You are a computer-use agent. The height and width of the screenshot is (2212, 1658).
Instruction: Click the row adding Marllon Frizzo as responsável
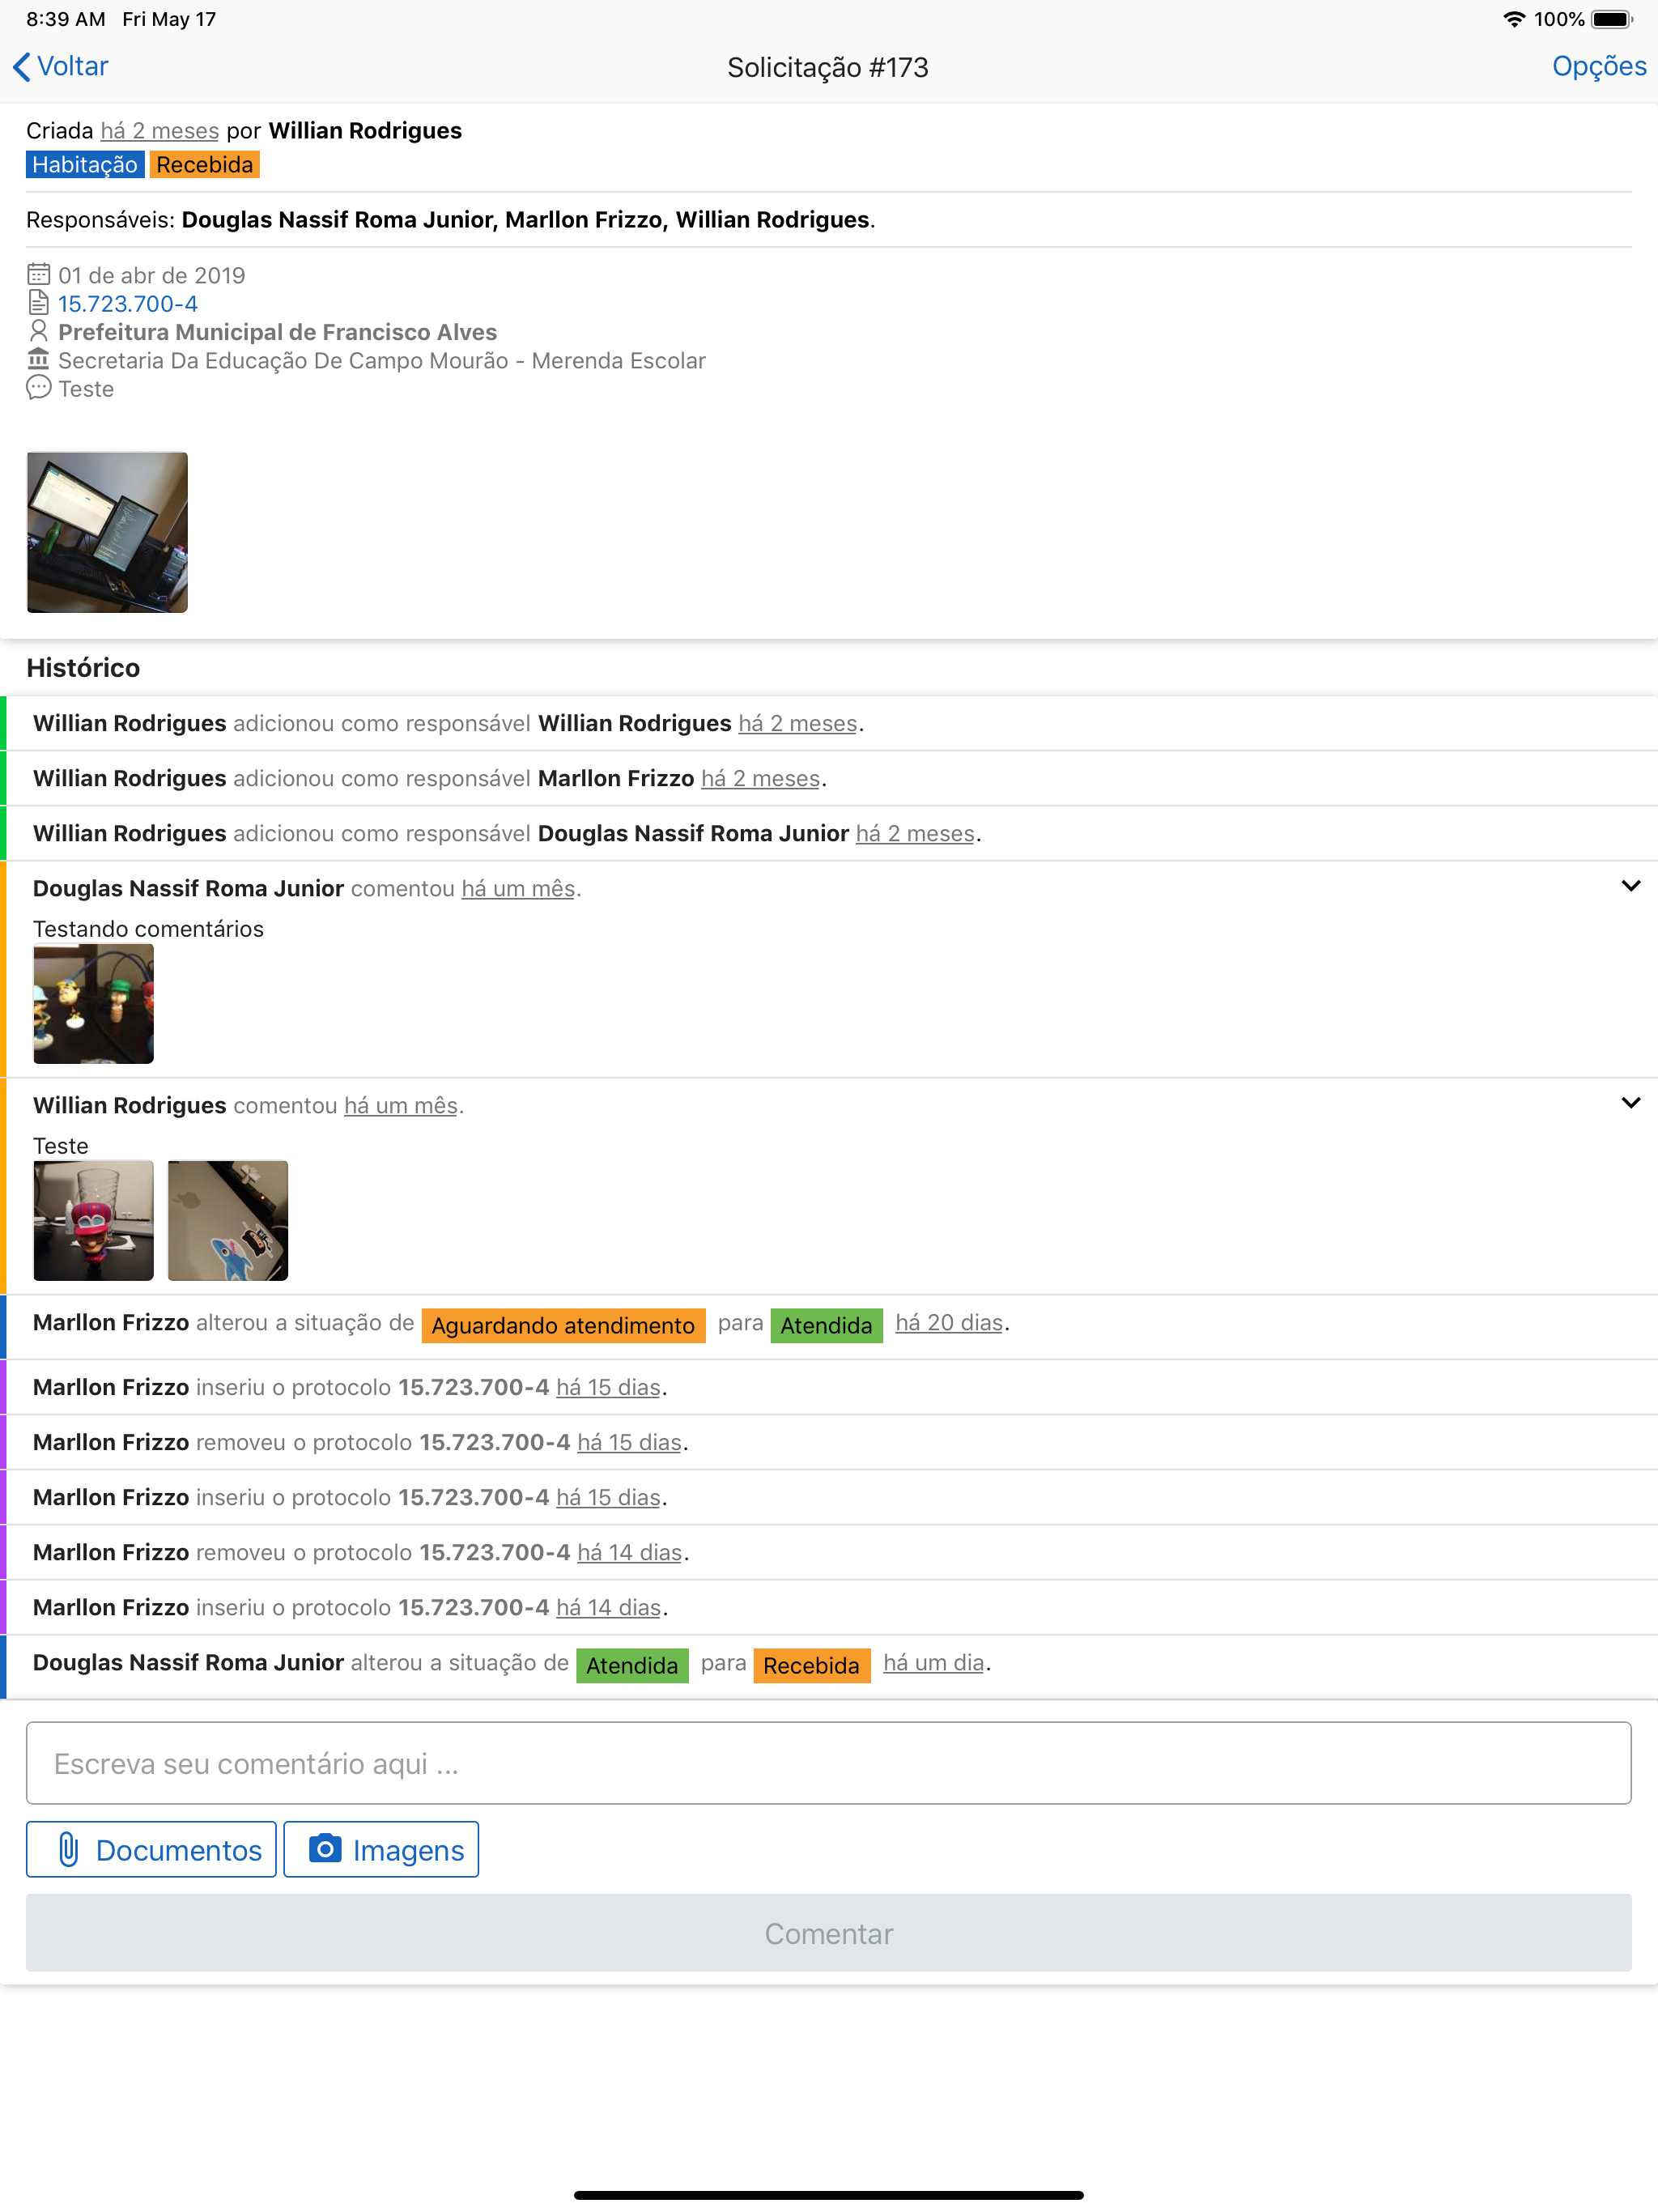(829, 779)
